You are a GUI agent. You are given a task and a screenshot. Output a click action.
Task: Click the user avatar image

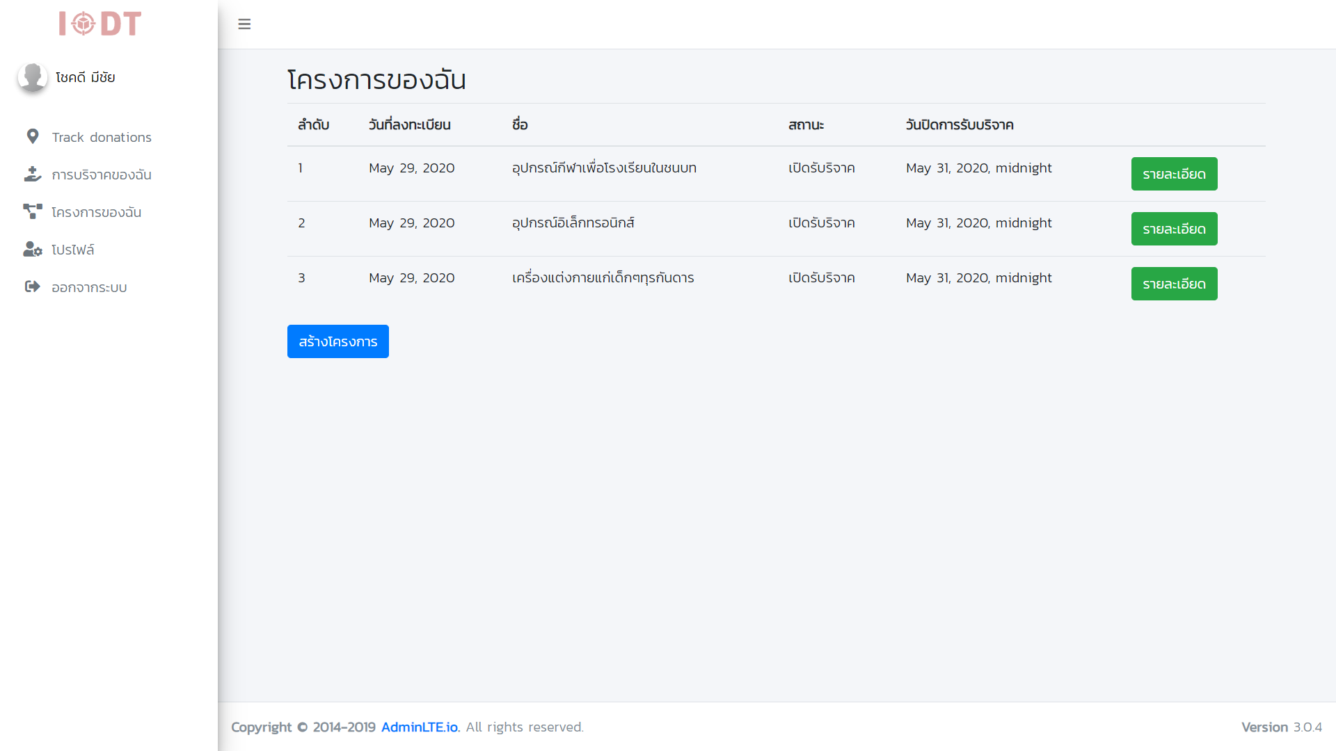32,77
